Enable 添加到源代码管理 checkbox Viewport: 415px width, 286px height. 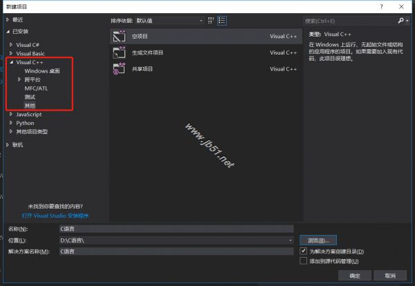pyautogui.click(x=304, y=261)
